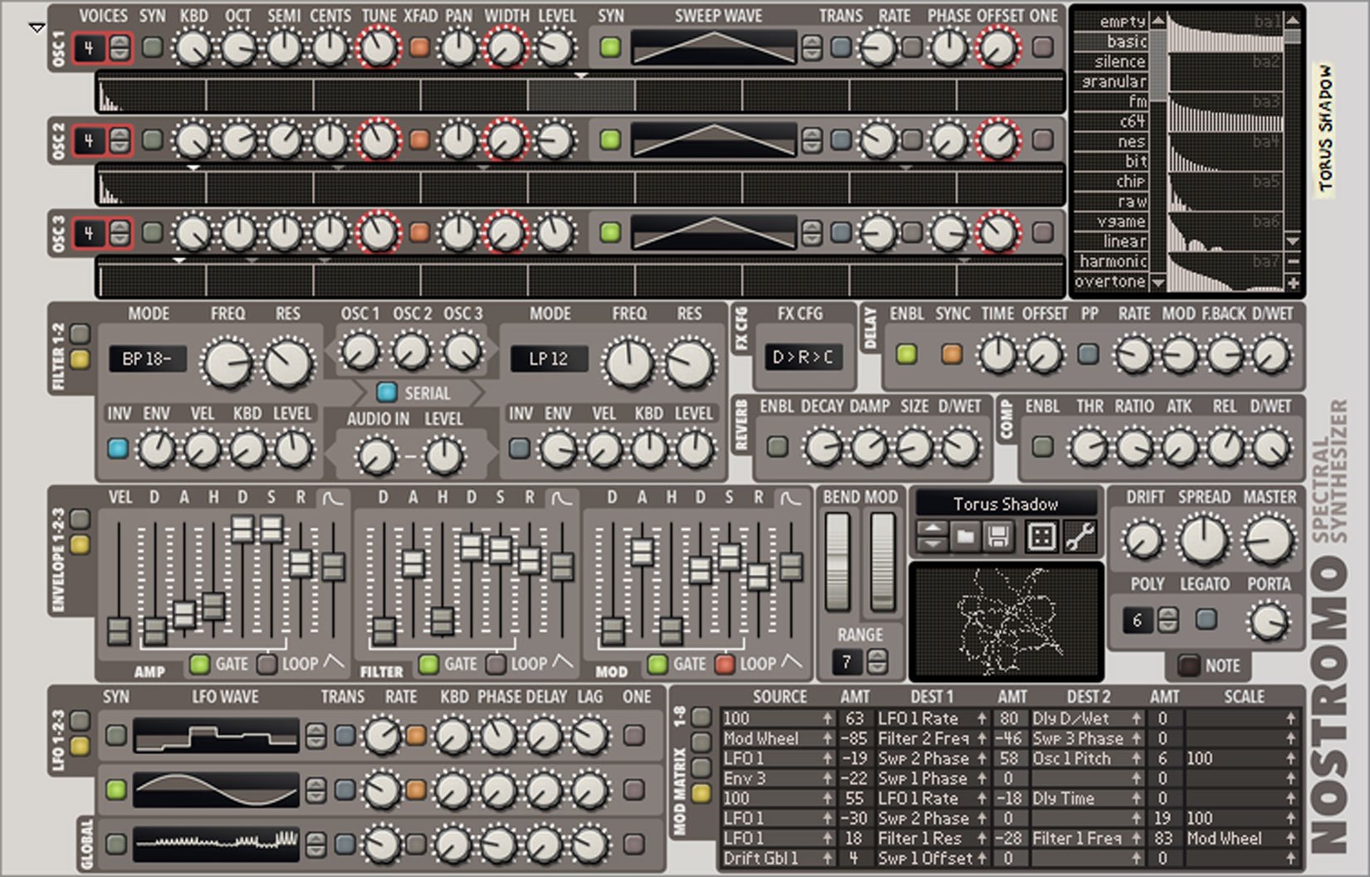
Task: Toggle the filter SERIAL switch
Action: (x=386, y=392)
